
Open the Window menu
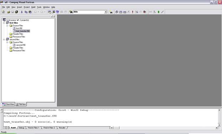tap(46, 7)
